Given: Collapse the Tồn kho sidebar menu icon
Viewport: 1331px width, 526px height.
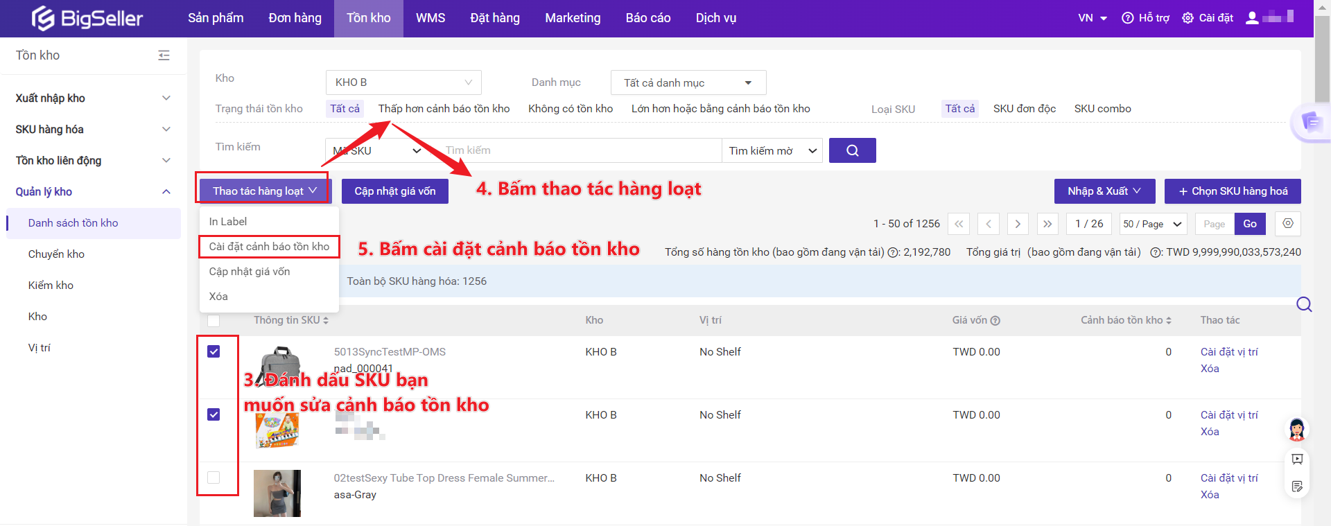Looking at the screenshot, I should [x=164, y=55].
